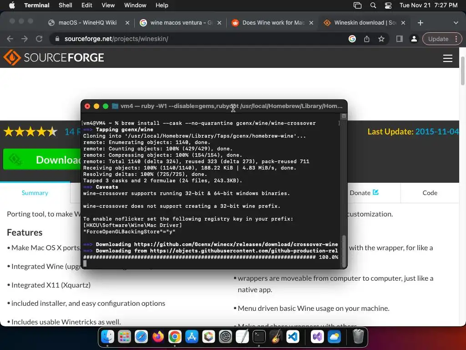Switch to wine macos ventura Google tab
The height and width of the screenshot is (350, 466).
[x=181, y=23]
